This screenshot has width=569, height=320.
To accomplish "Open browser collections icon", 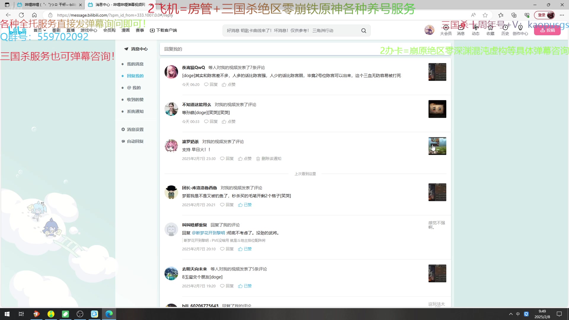I will [514, 15].
